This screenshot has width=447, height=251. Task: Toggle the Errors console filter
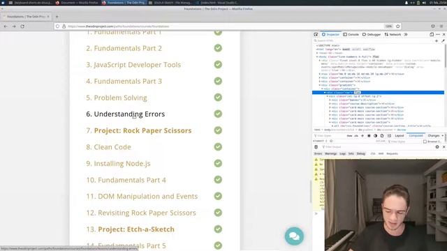point(318,153)
